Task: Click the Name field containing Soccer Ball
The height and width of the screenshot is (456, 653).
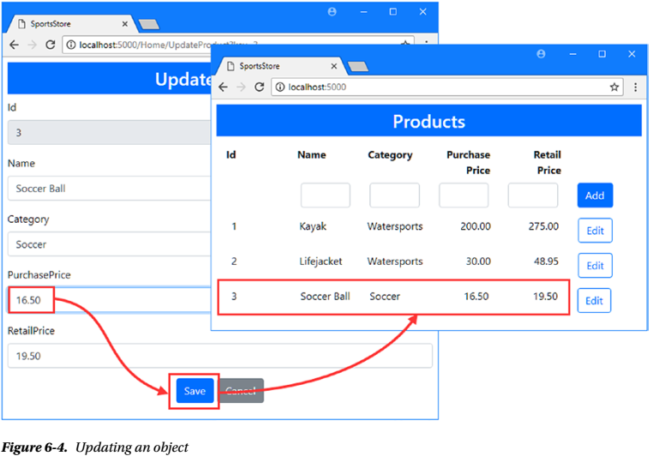Action: (x=110, y=189)
